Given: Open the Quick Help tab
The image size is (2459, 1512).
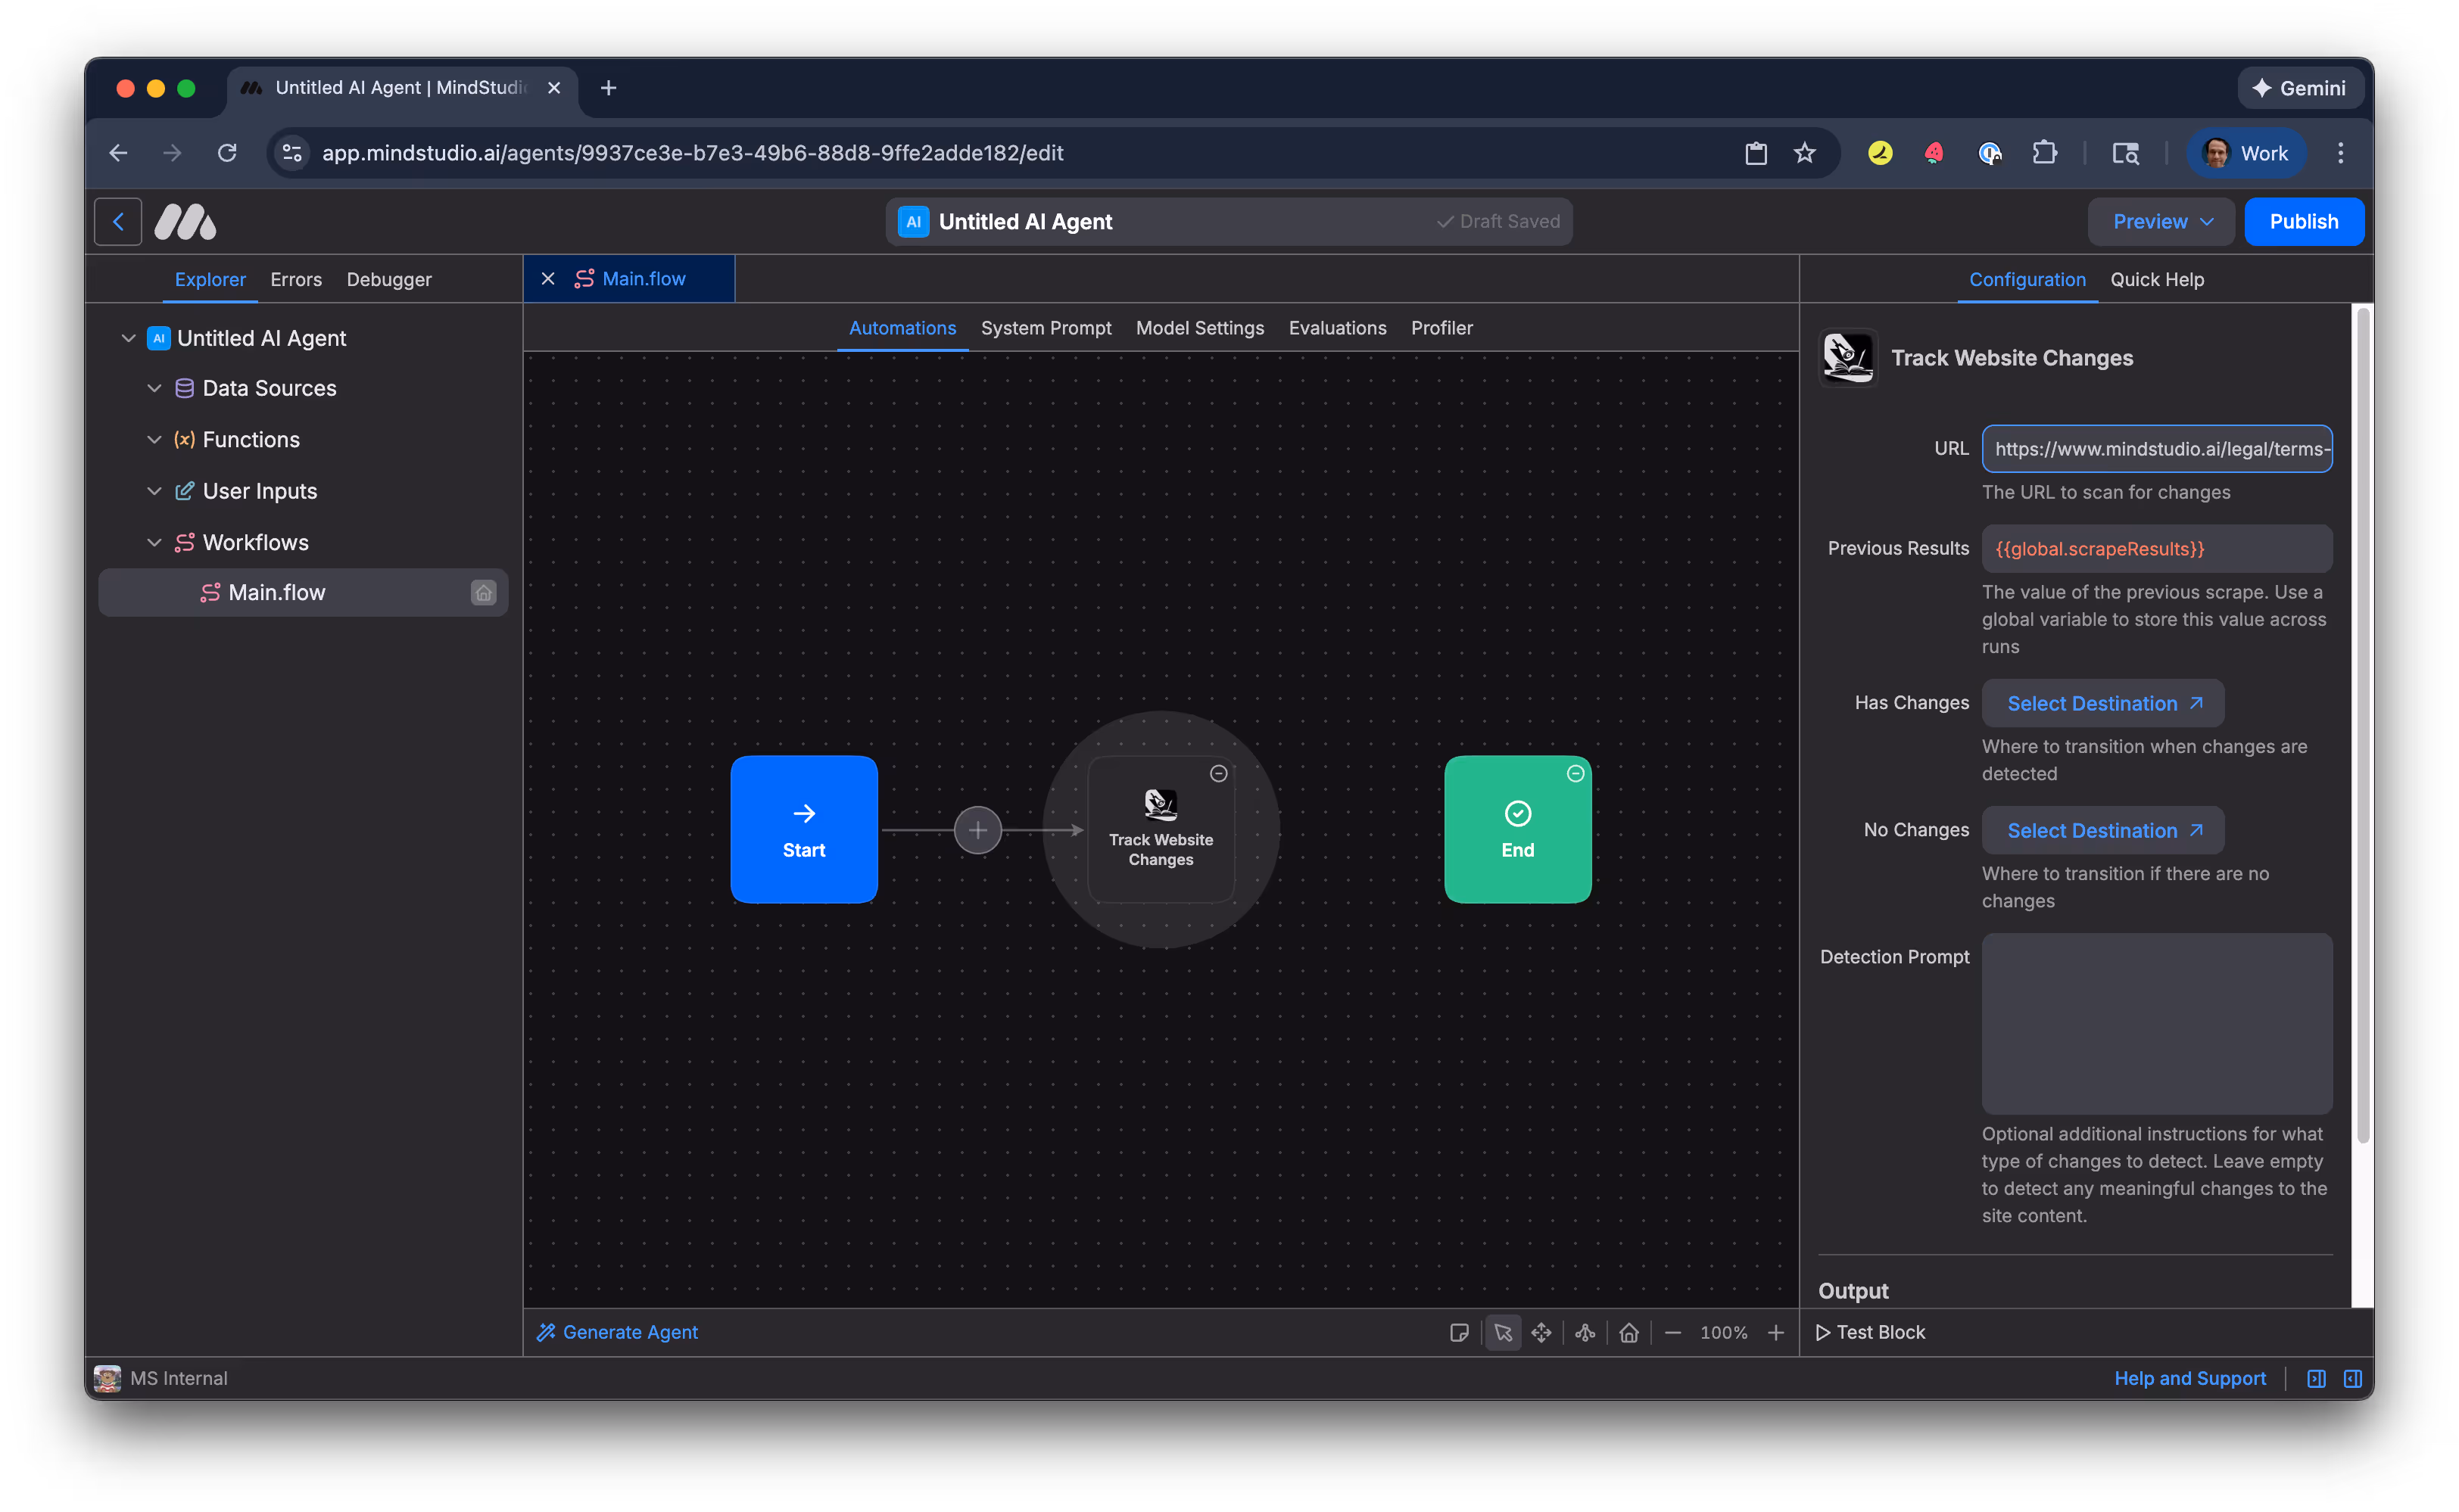Looking at the screenshot, I should click(2156, 279).
